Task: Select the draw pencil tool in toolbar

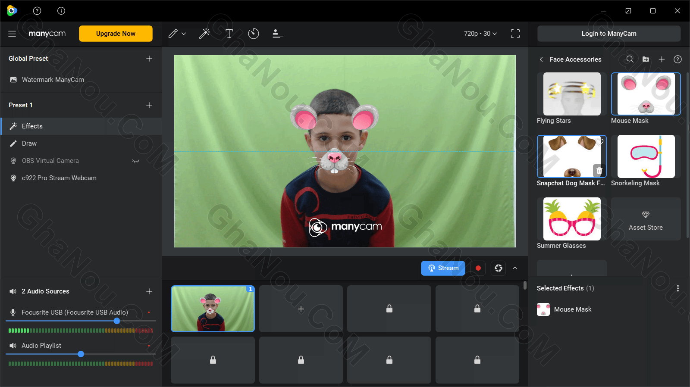Action: pos(173,34)
